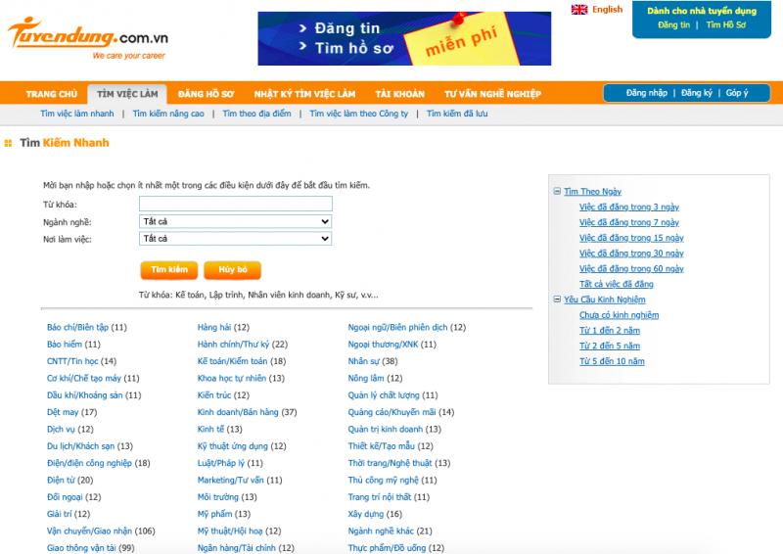Focus the Từ khóa input field
Image resolution: width=783 pixels, height=554 pixels.
click(235, 204)
